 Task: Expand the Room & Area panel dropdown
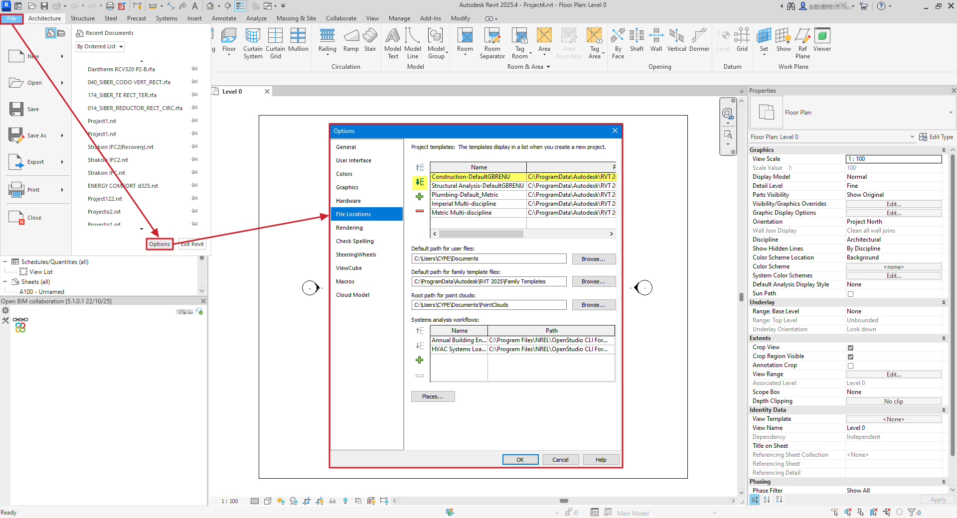point(548,67)
